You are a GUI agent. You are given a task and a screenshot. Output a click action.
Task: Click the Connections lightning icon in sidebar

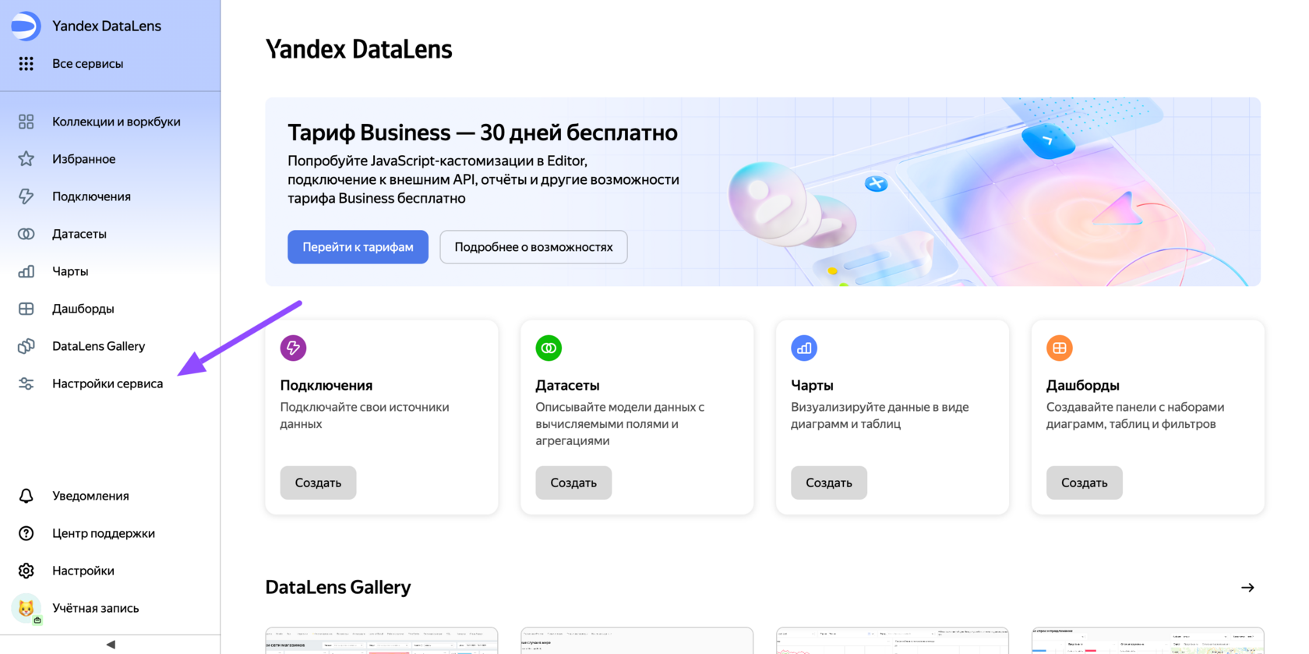click(26, 196)
